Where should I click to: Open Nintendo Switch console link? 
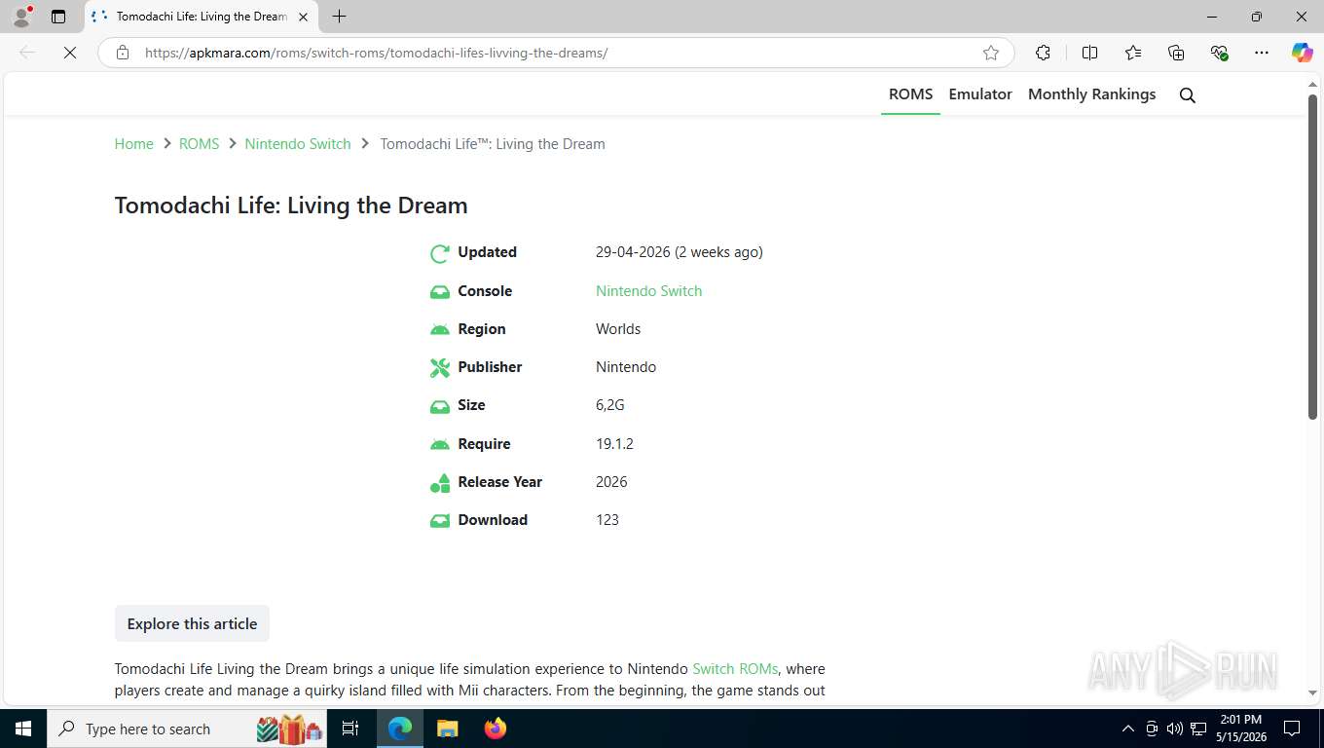pyautogui.click(x=648, y=291)
